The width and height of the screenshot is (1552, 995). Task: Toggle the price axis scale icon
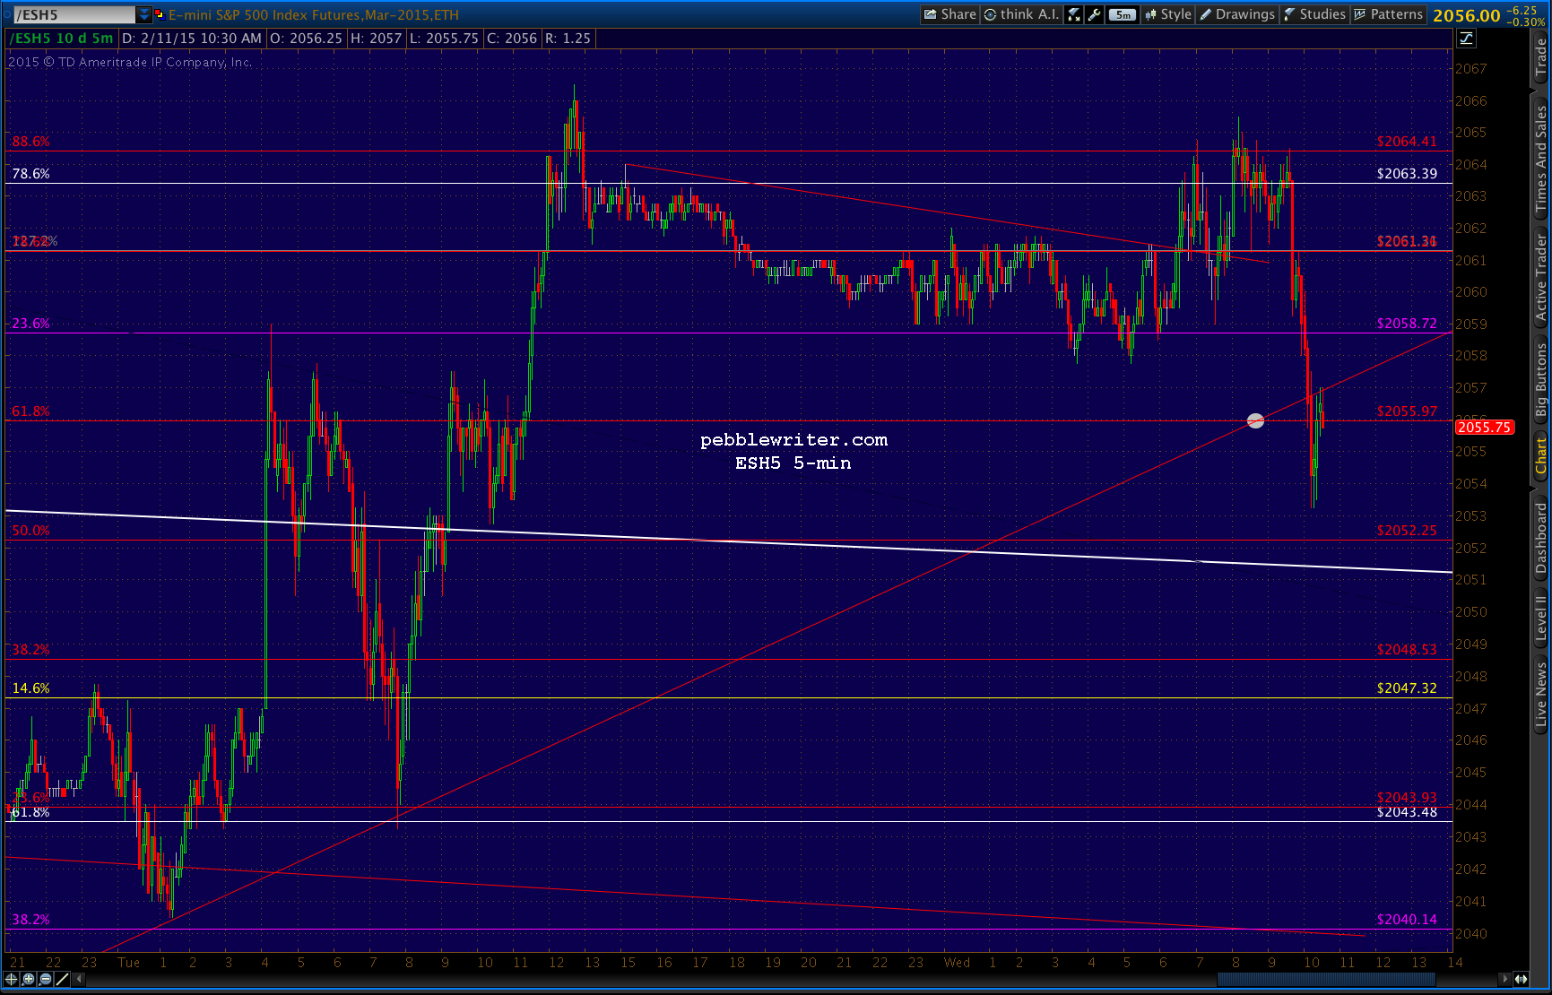click(x=1467, y=38)
